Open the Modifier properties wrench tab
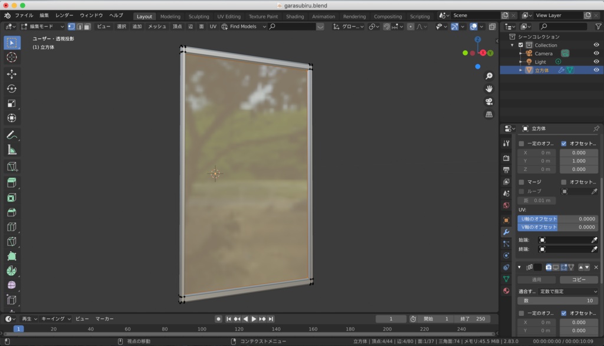The width and height of the screenshot is (604, 346). [x=506, y=232]
